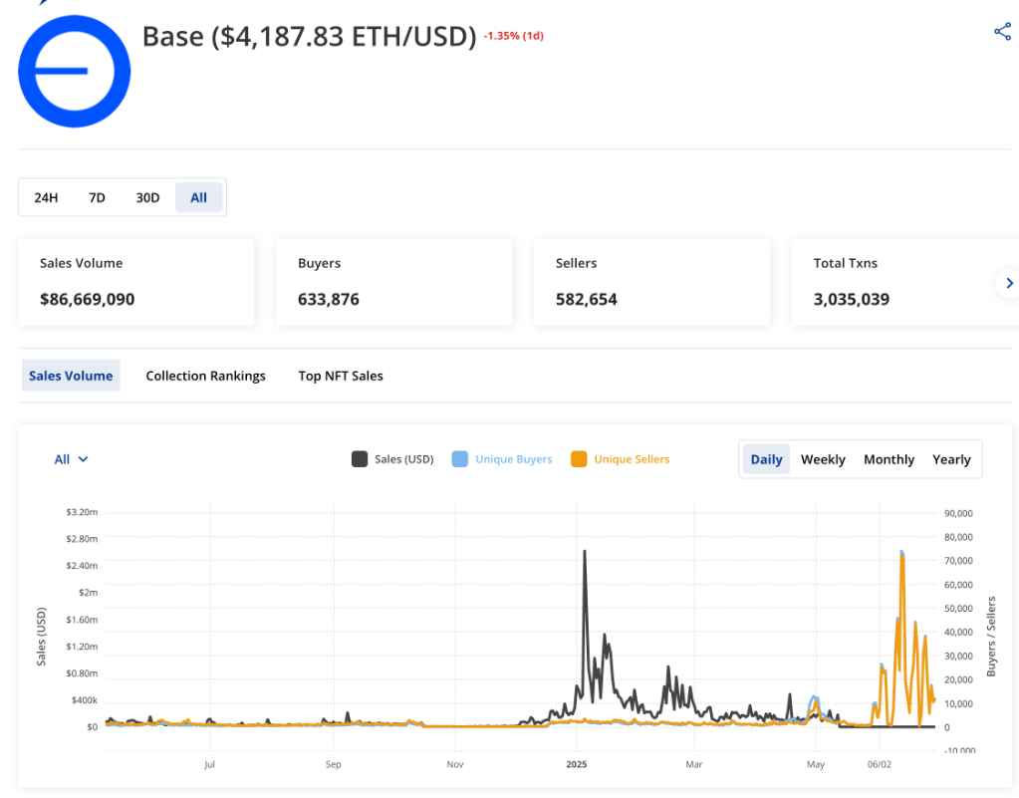Switch to Top NFT Sales tab
Image resolution: width=1019 pixels, height=798 pixels.
click(341, 376)
